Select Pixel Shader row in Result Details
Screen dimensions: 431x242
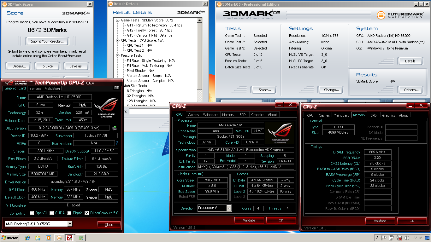click(140, 71)
